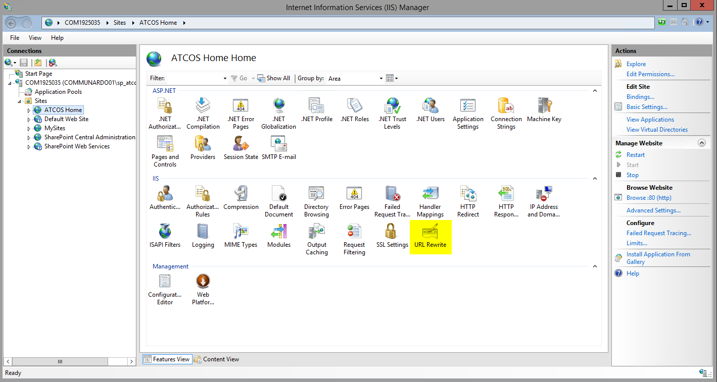Open the Group by Area dropdown
This screenshot has width=717, height=382.
click(355, 78)
